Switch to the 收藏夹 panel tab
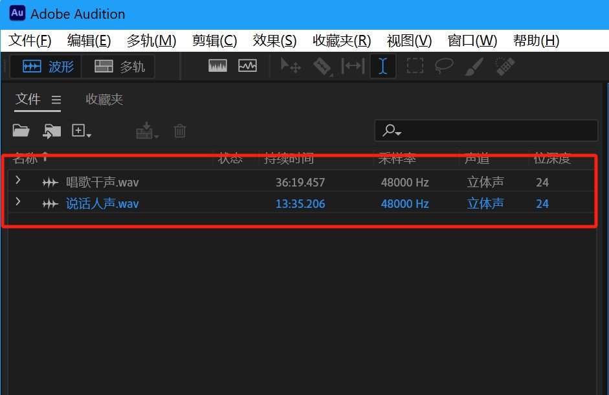This screenshot has width=609, height=395. [x=104, y=99]
